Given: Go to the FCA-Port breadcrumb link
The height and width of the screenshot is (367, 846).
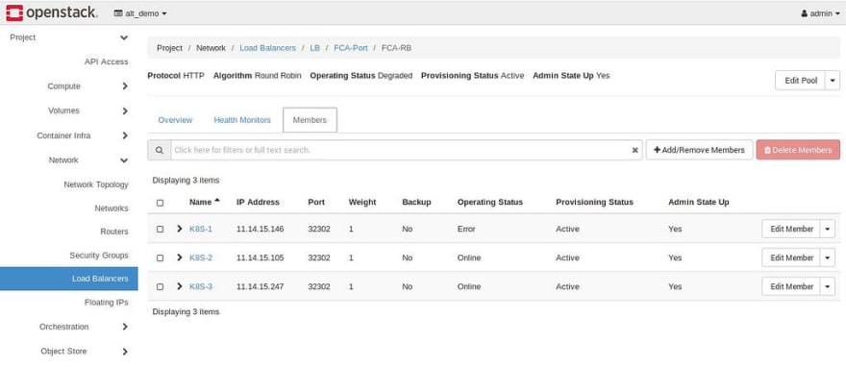Looking at the screenshot, I should click(x=351, y=48).
